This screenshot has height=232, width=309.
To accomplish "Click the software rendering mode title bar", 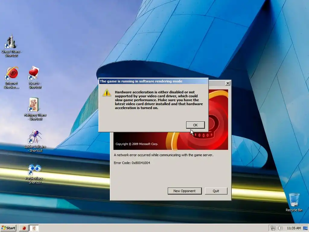I will pos(154,81).
